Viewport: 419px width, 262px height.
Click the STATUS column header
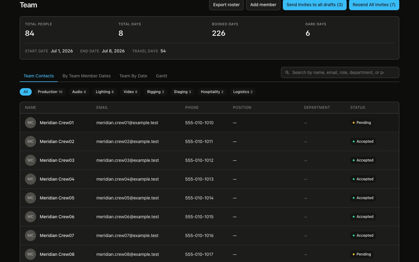pyautogui.click(x=358, y=108)
